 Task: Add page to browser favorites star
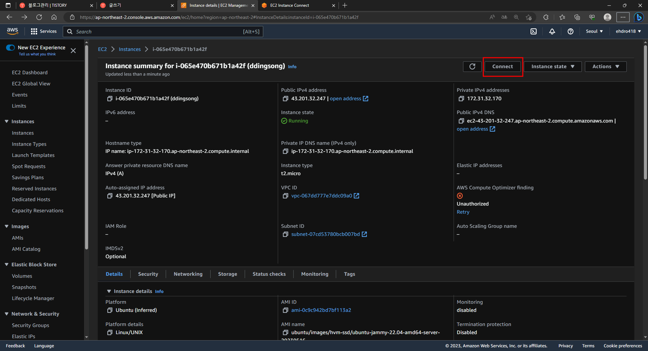pyautogui.click(x=529, y=17)
